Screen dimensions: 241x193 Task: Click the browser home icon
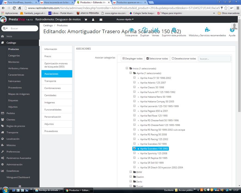[20, 8]
